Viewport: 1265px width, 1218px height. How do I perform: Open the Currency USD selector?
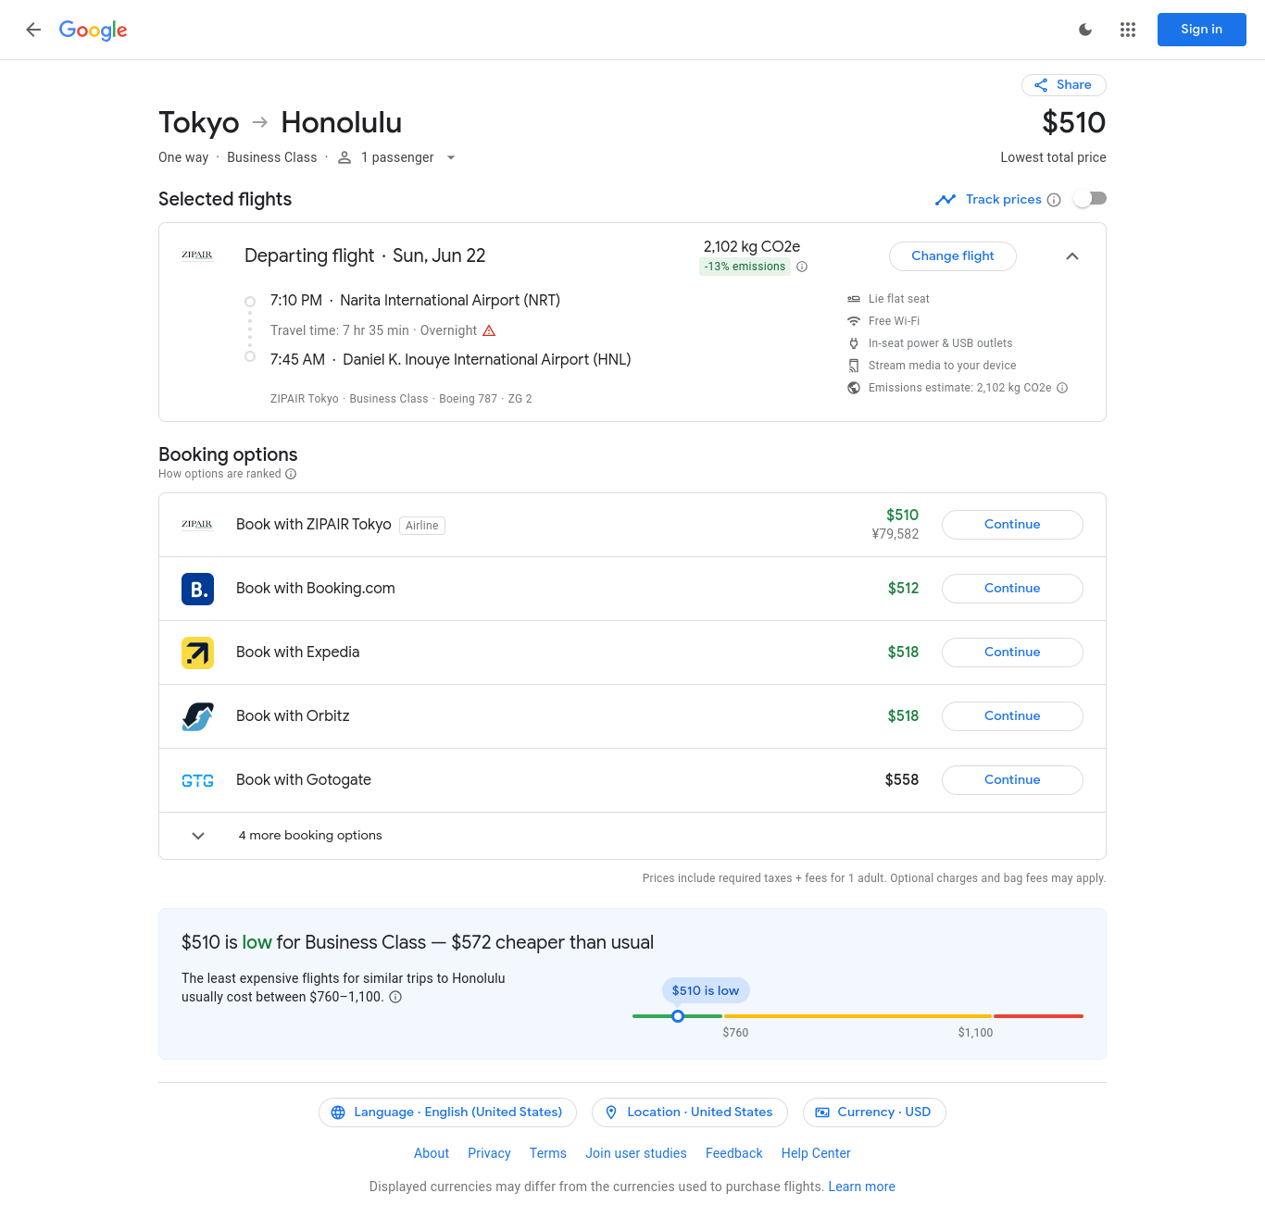pos(873,1112)
